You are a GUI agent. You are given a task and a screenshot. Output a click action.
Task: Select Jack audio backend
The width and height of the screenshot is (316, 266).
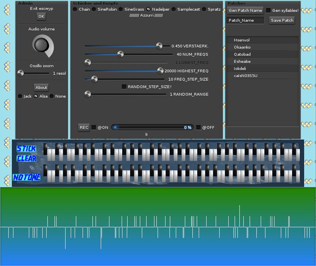(20, 96)
